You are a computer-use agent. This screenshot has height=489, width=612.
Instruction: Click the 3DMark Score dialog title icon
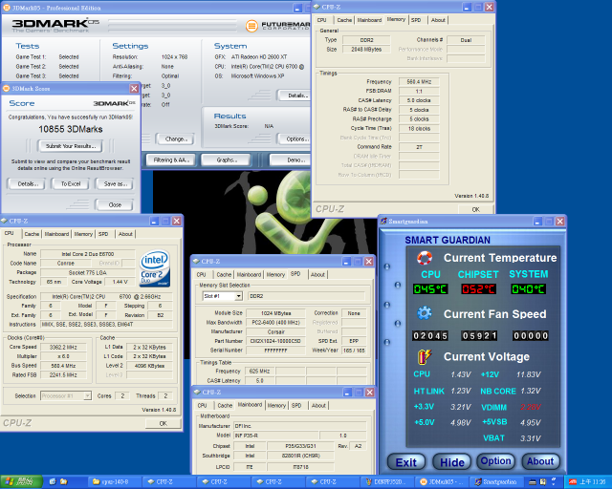pyautogui.click(x=7, y=89)
